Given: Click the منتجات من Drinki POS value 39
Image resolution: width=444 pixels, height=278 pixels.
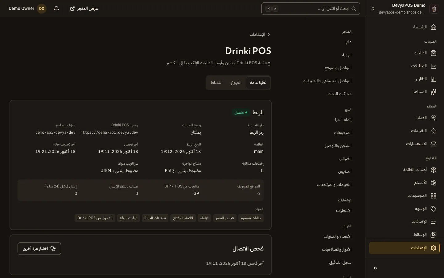Looking at the screenshot, I should 196,194.
